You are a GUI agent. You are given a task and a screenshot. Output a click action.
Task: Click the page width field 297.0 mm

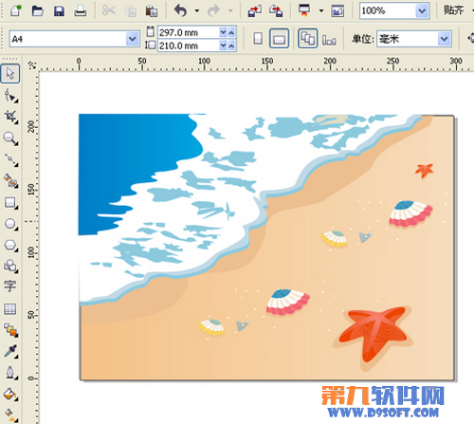(x=189, y=32)
